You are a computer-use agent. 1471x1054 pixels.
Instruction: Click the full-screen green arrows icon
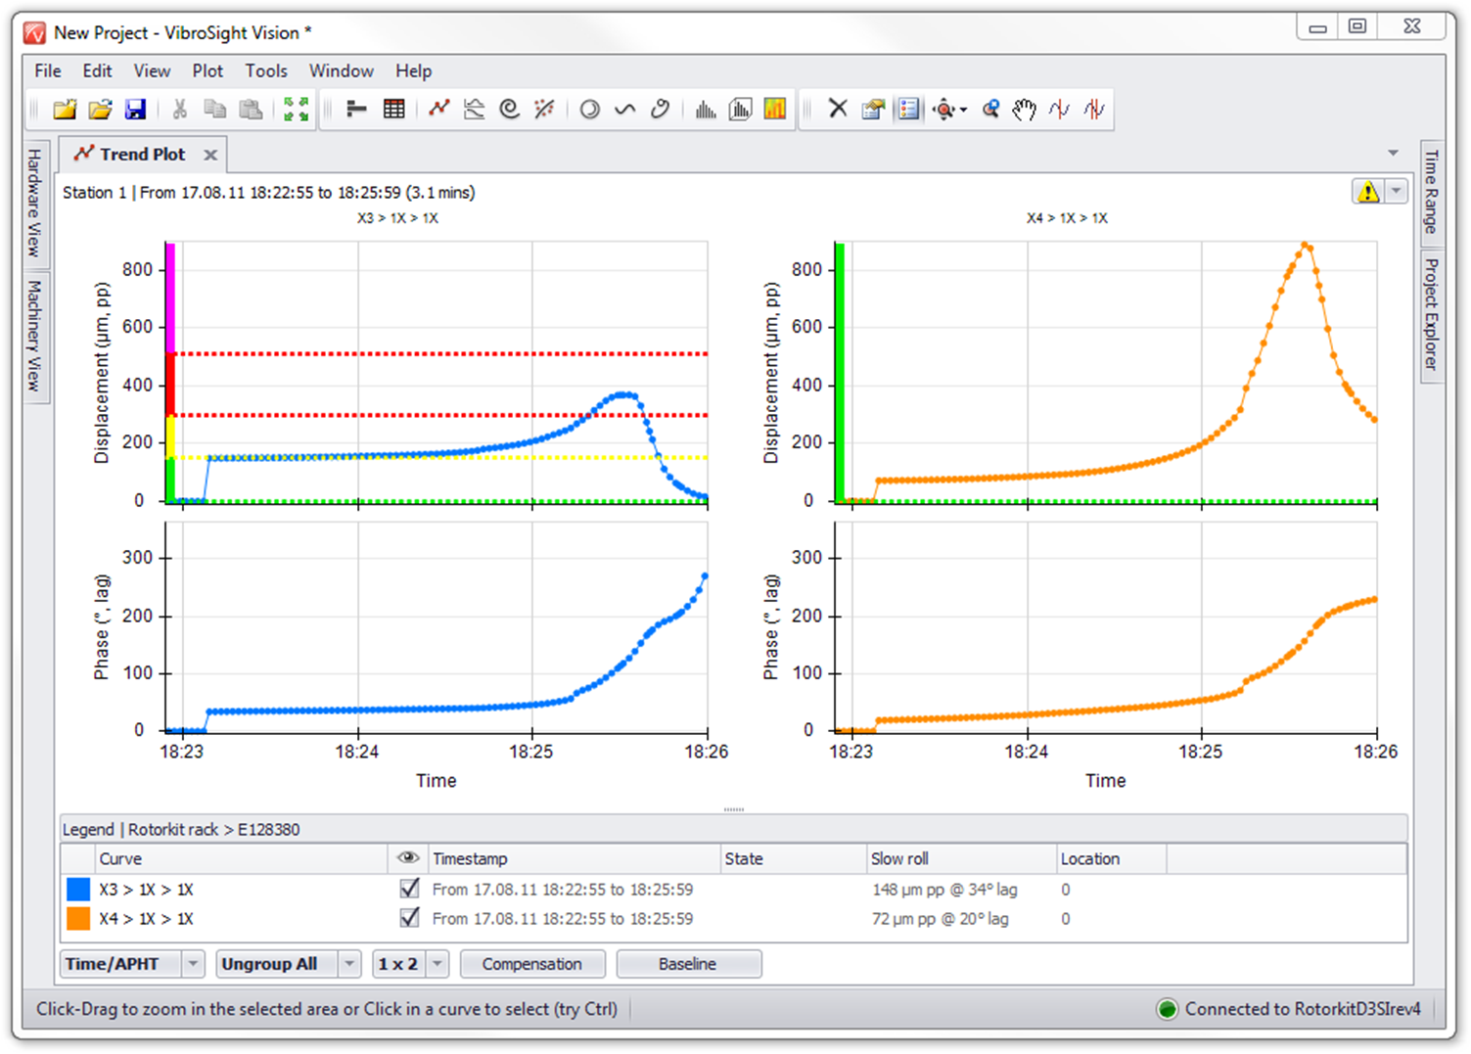click(x=296, y=109)
